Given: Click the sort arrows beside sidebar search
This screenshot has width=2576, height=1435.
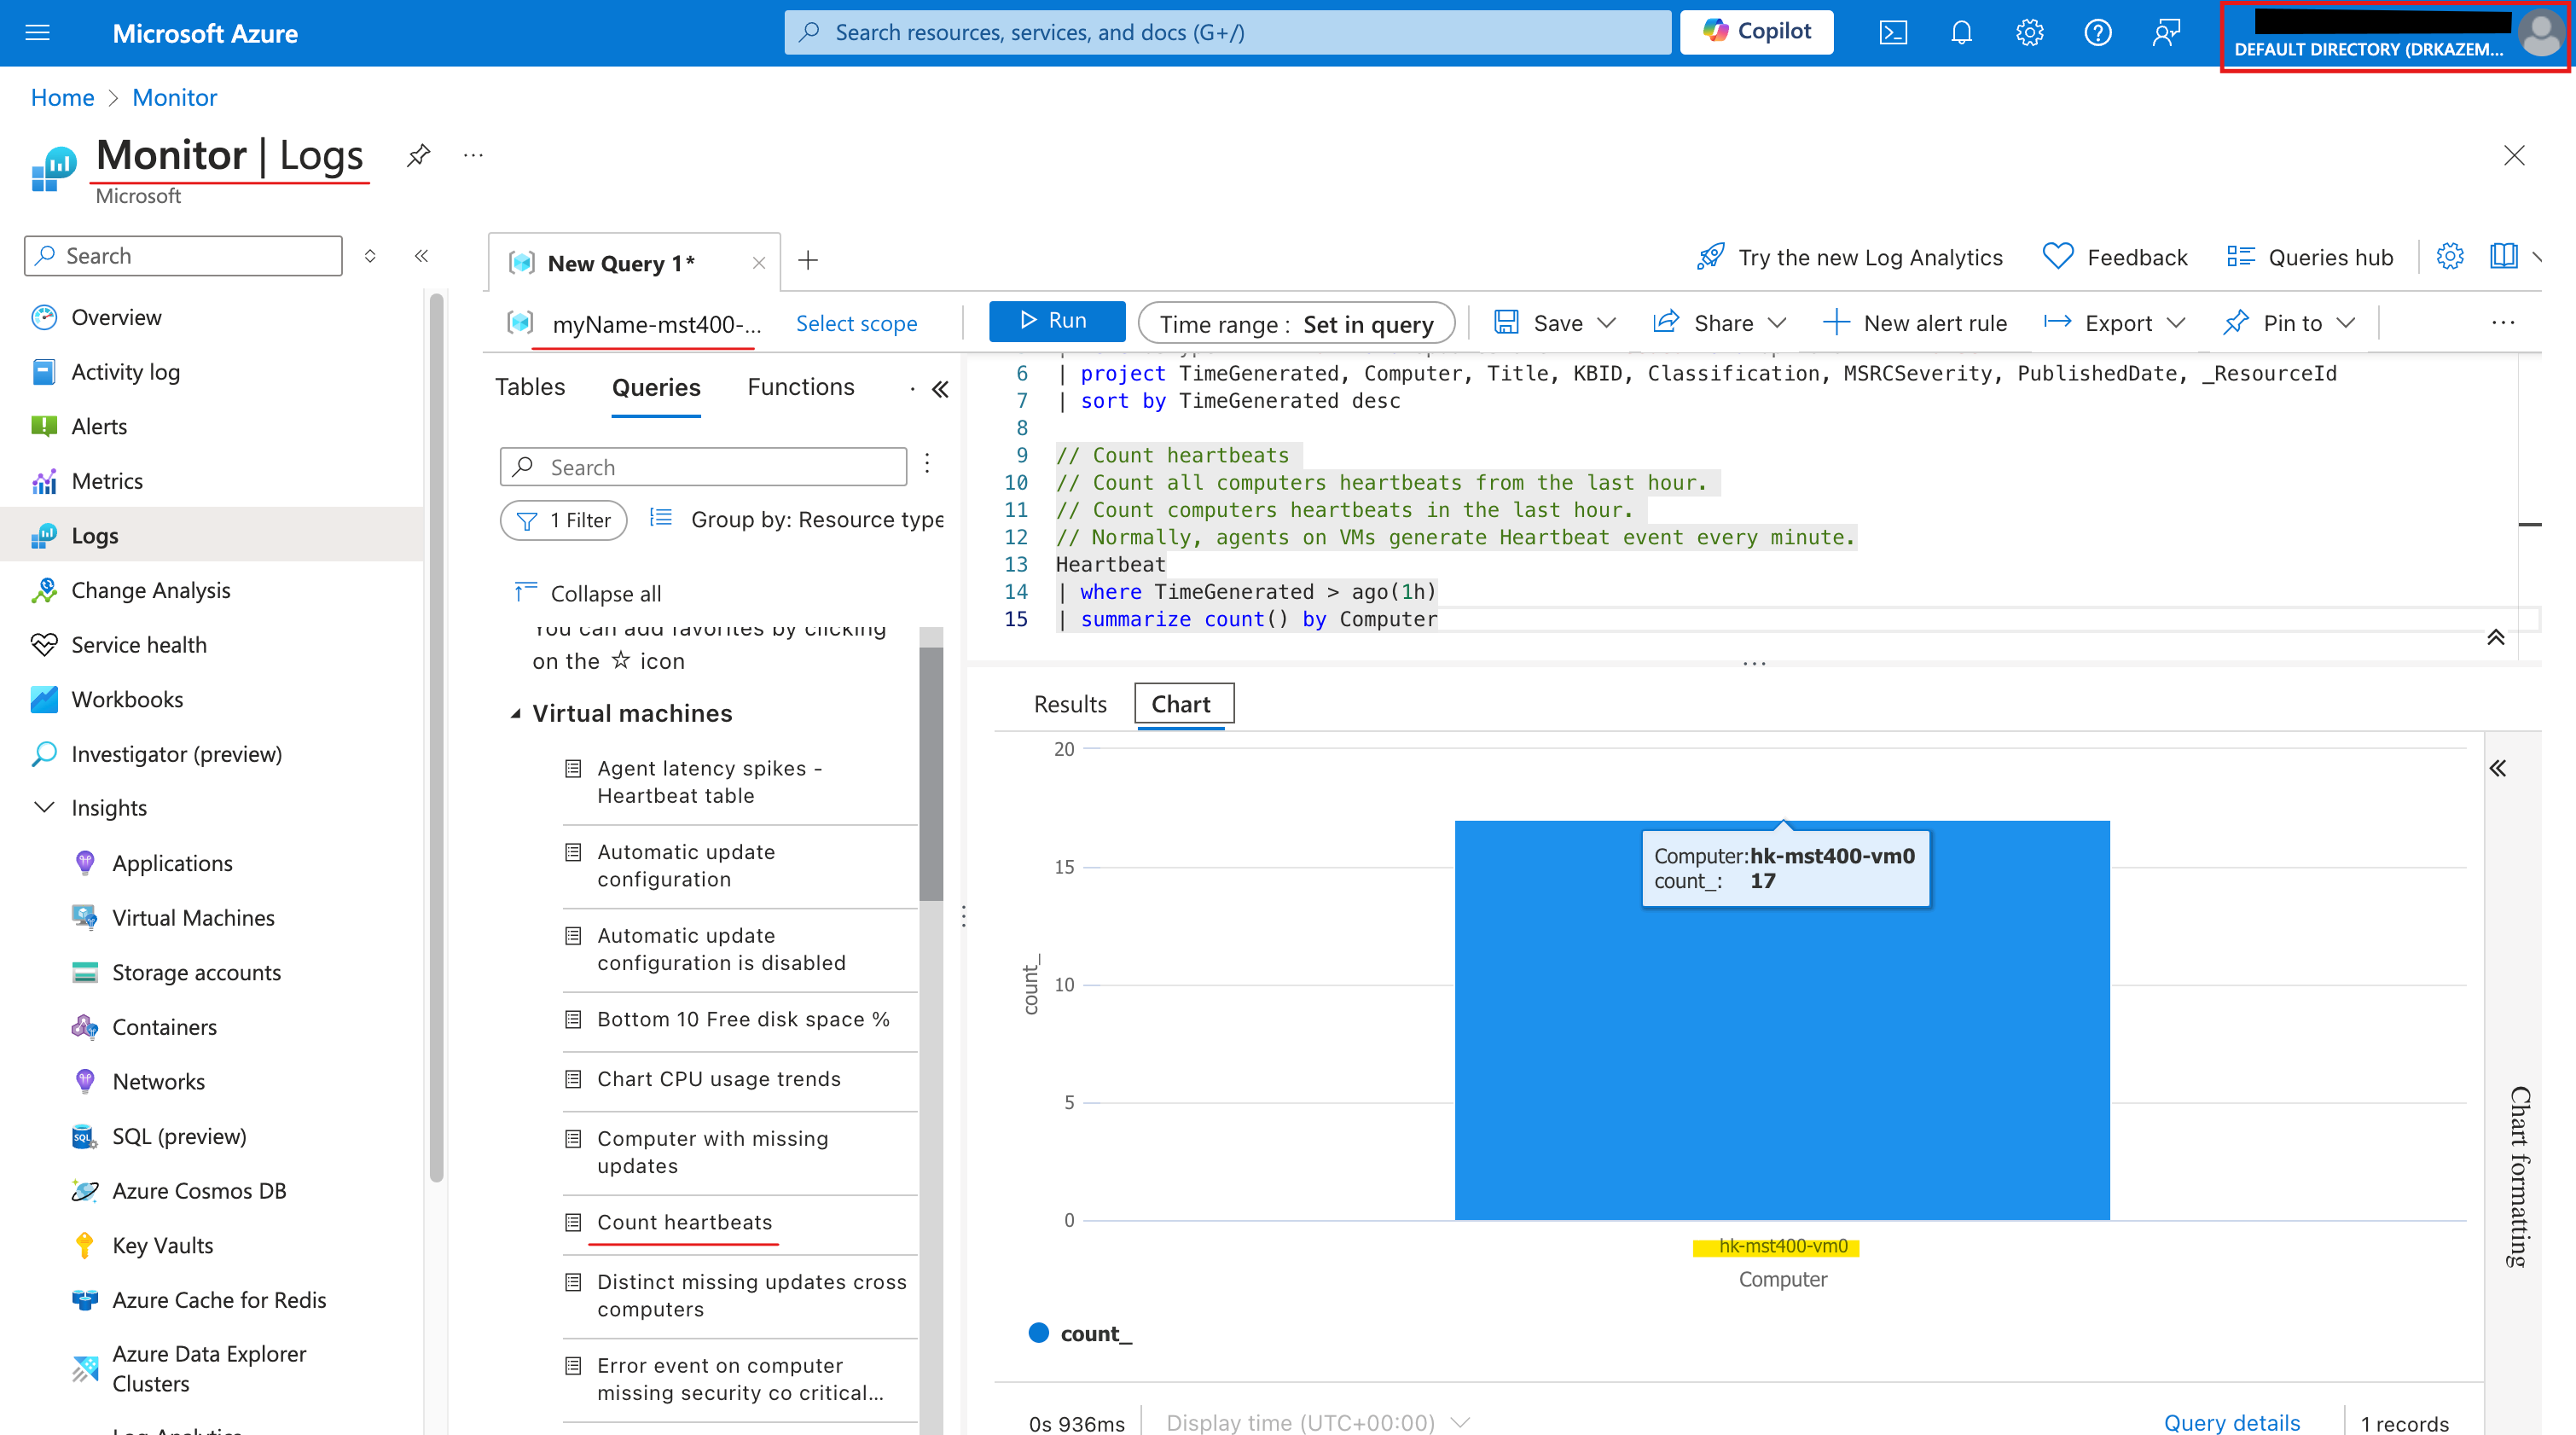Looking at the screenshot, I should pyautogui.click(x=370, y=256).
